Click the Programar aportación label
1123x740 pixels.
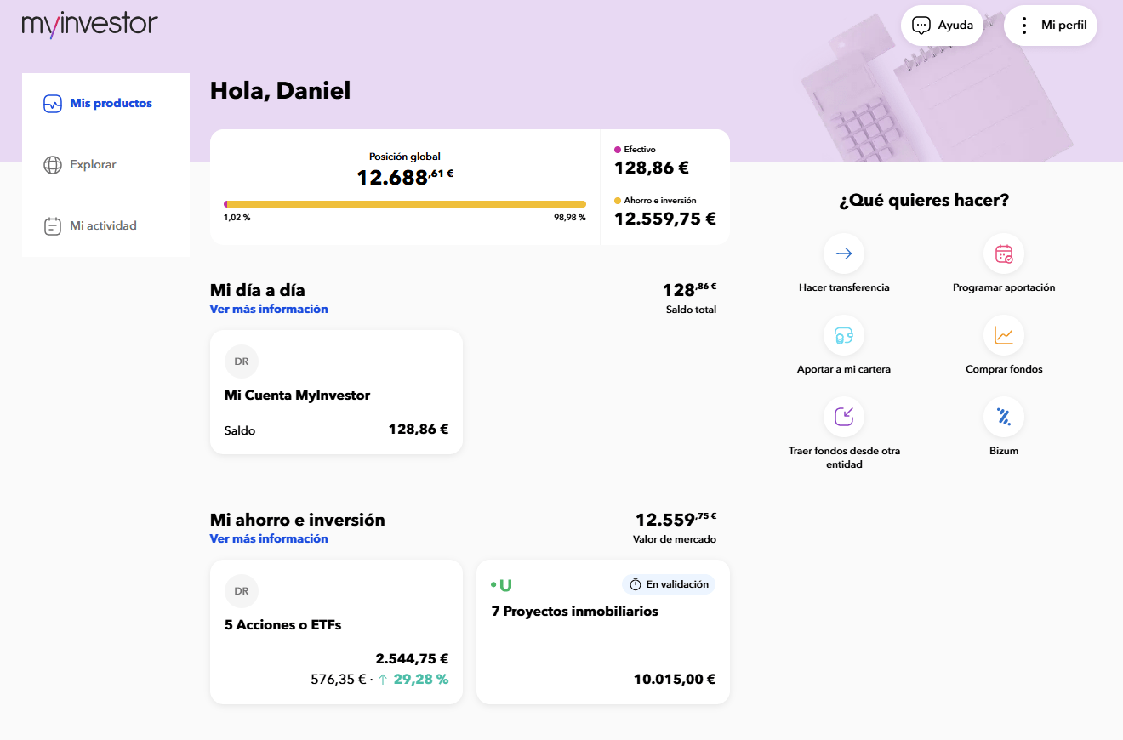pos(1004,288)
